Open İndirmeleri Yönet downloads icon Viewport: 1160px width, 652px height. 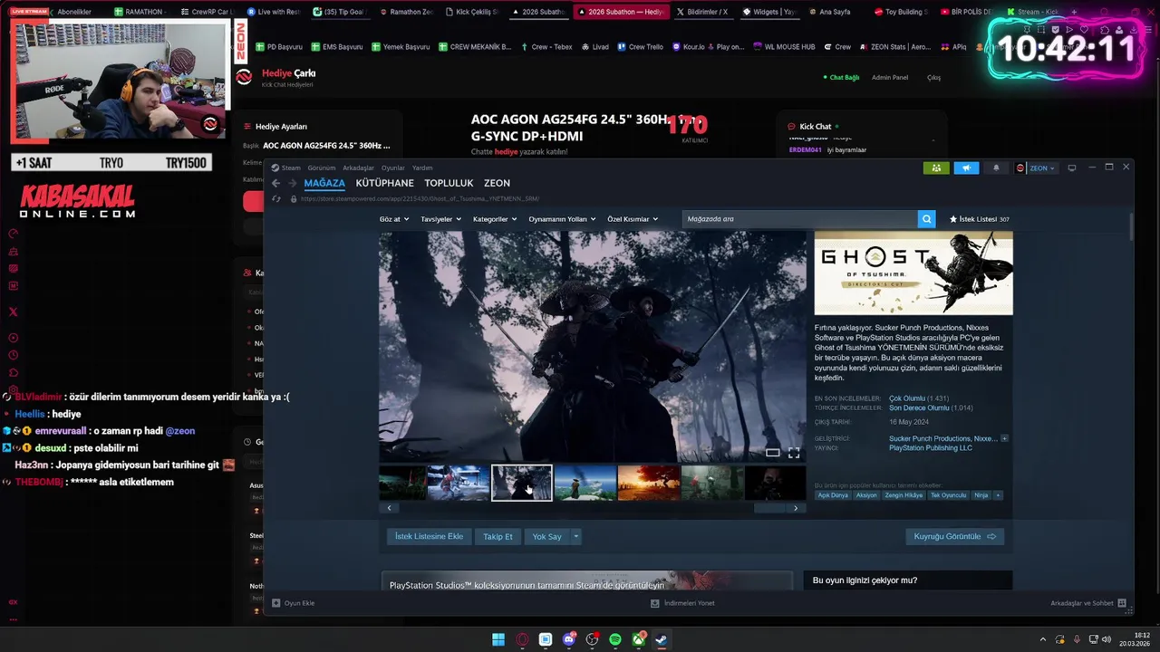(x=655, y=603)
